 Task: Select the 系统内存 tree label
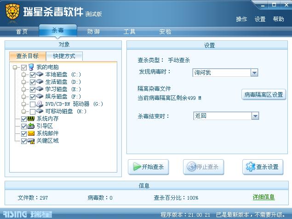[x=48, y=119]
